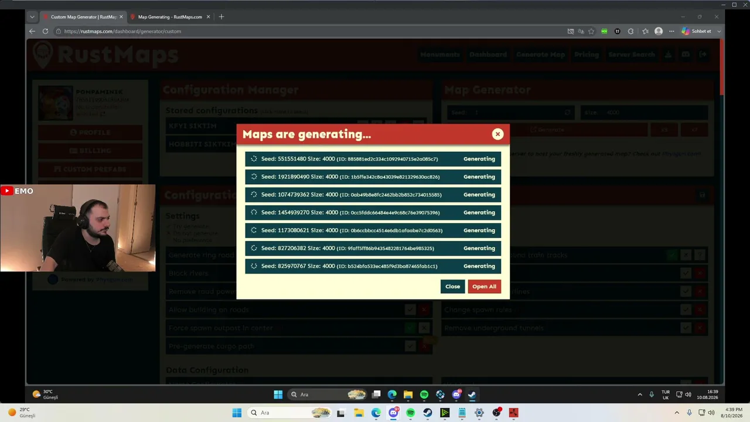The image size is (750, 422).
Task: Click the spinner icon beside seed 1454939270
Action: (x=254, y=212)
